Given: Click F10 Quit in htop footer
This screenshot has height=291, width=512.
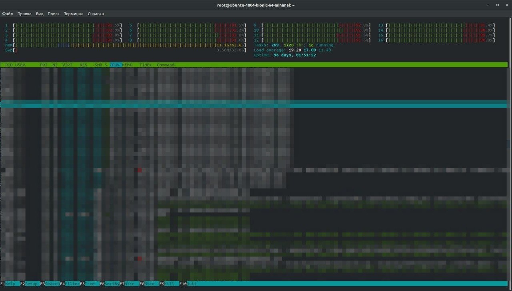Looking at the screenshot, I should pos(189,284).
